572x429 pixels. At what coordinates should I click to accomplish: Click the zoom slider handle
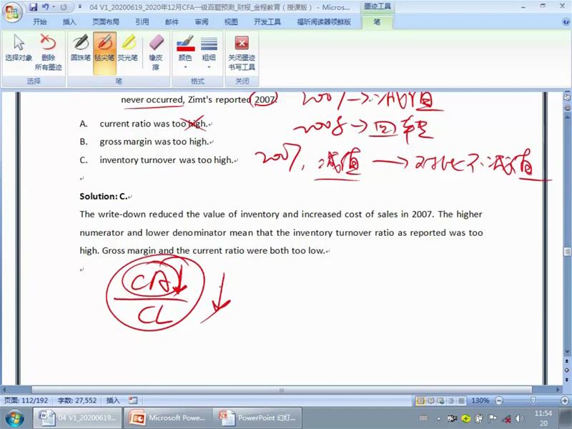(x=533, y=400)
